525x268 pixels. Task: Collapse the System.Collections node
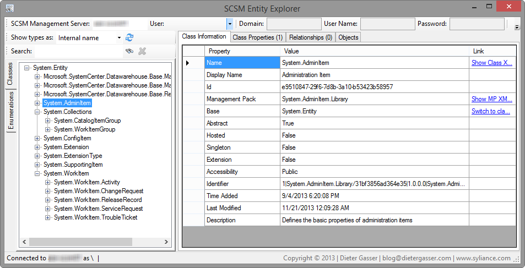click(37, 112)
